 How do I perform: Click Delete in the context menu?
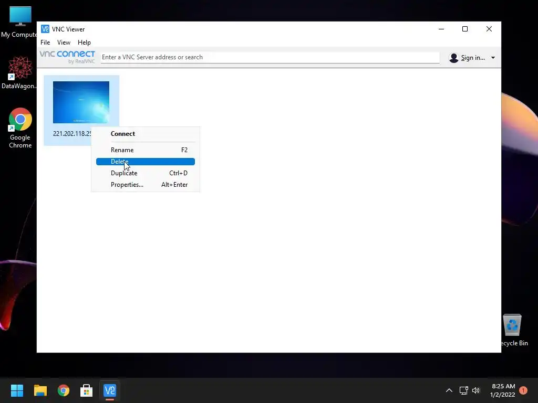pyautogui.click(x=146, y=162)
